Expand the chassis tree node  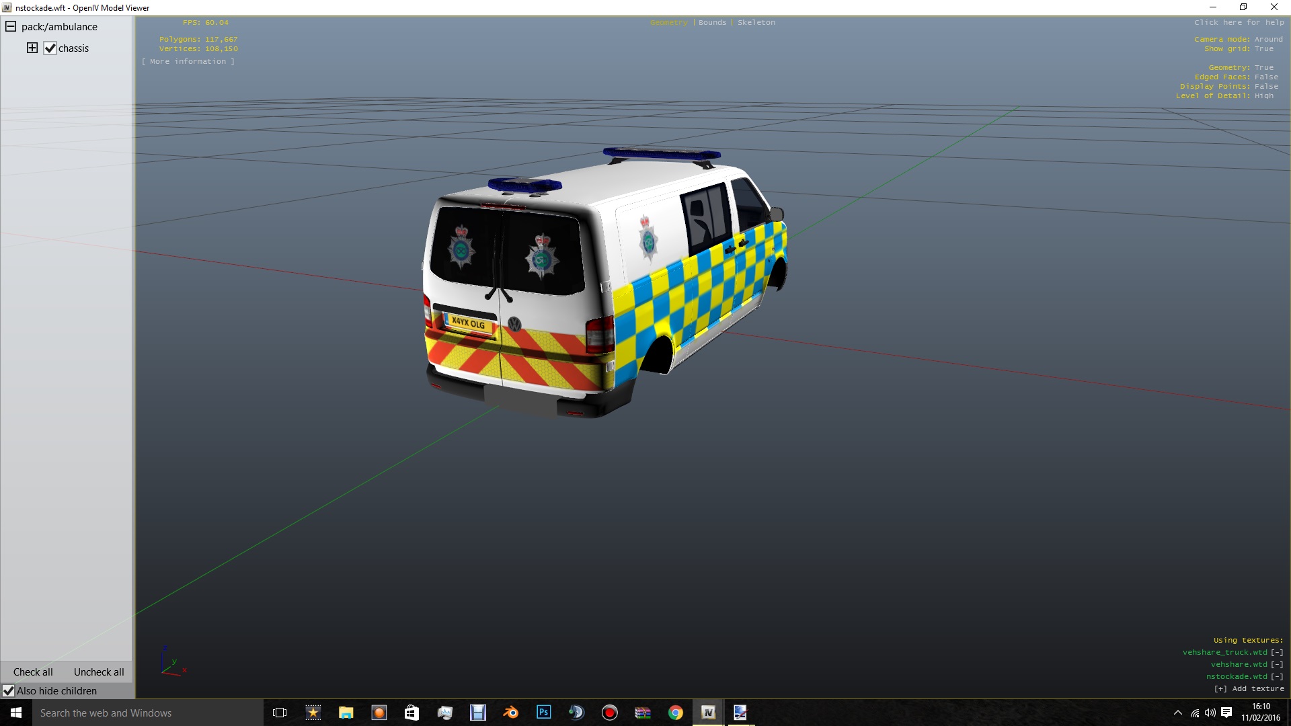pyautogui.click(x=32, y=48)
